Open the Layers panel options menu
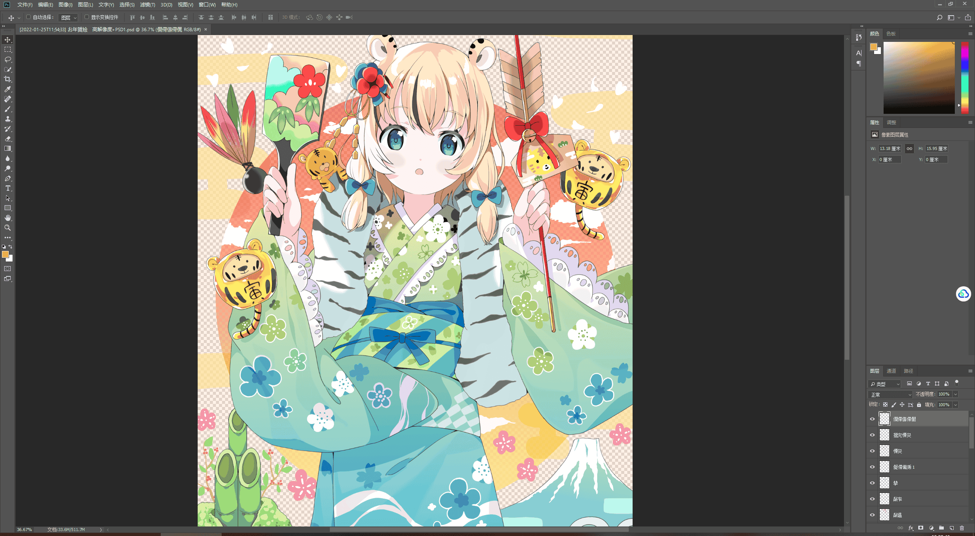Viewport: 975px width, 536px height. [x=970, y=371]
